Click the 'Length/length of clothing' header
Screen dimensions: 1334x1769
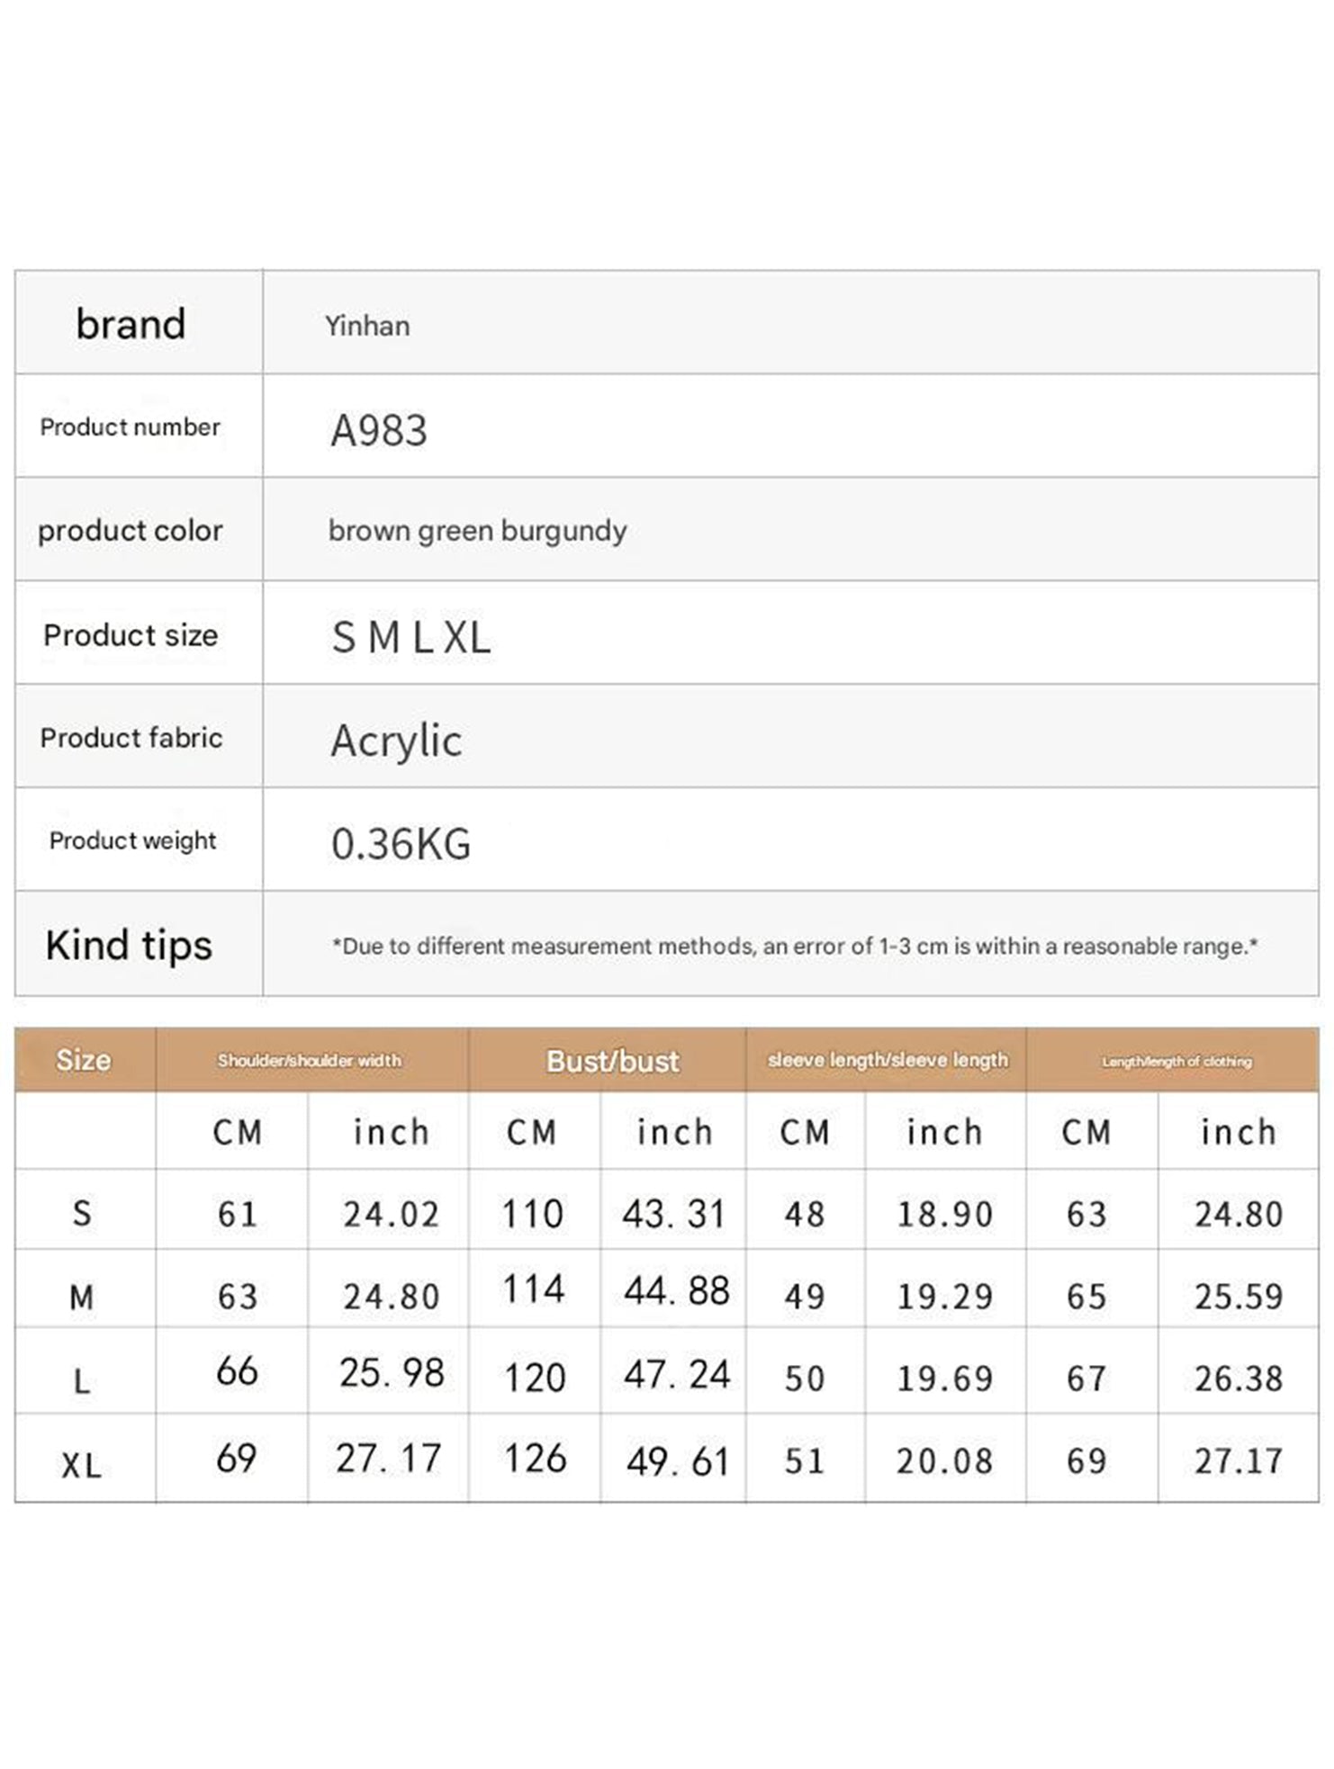[x=1176, y=1062]
